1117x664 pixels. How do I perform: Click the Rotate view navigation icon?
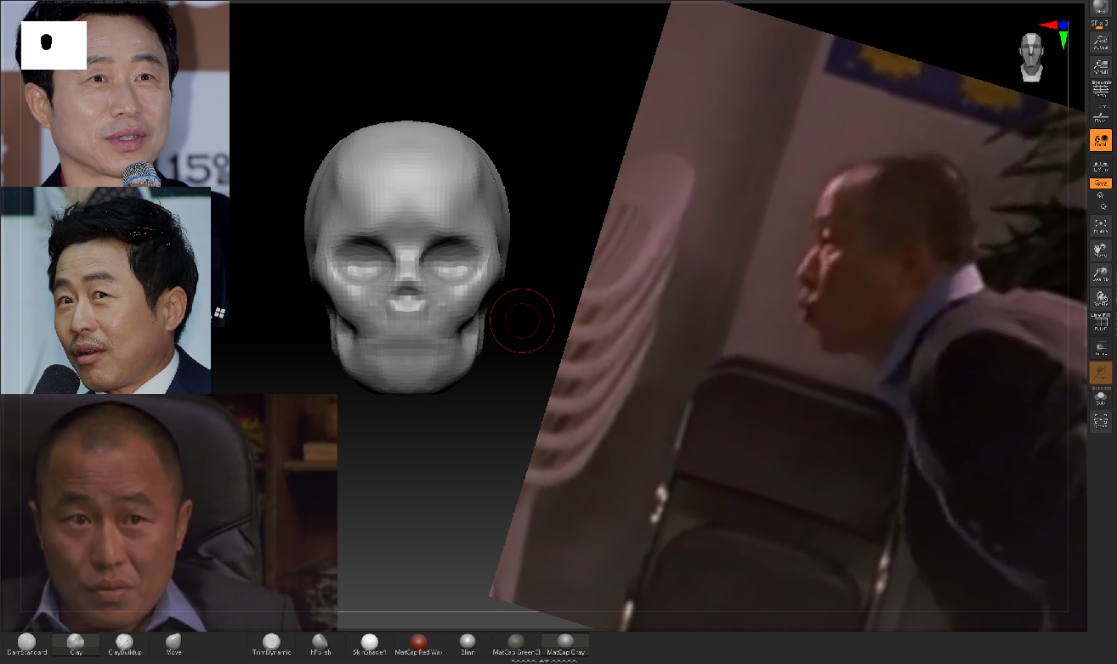(1101, 298)
